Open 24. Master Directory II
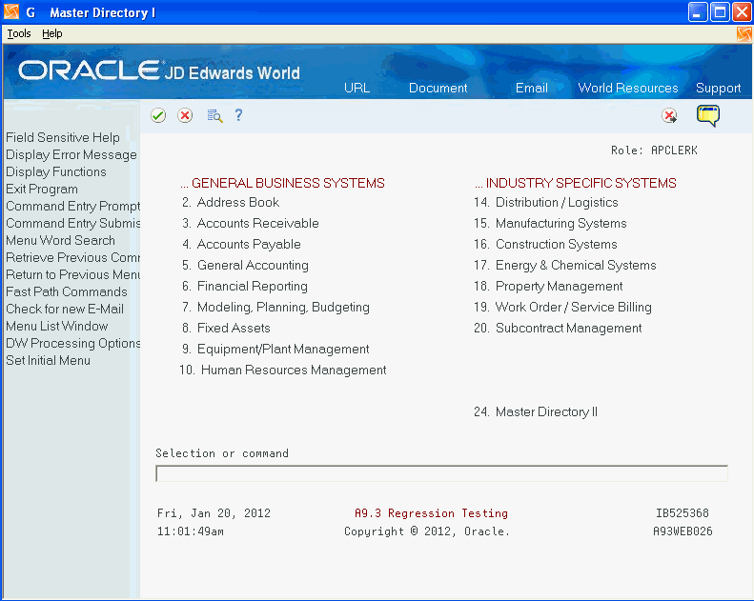 (535, 412)
